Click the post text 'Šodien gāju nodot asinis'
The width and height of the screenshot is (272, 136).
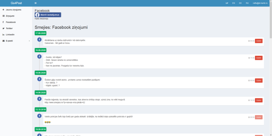pyautogui.click(x=72, y=80)
